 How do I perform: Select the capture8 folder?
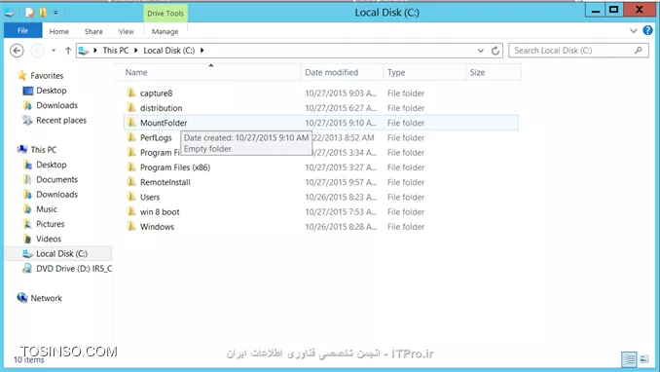coord(156,93)
